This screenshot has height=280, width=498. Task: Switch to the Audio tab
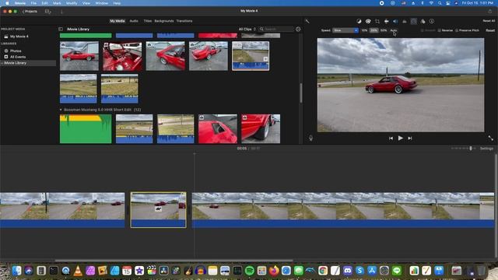(134, 21)
